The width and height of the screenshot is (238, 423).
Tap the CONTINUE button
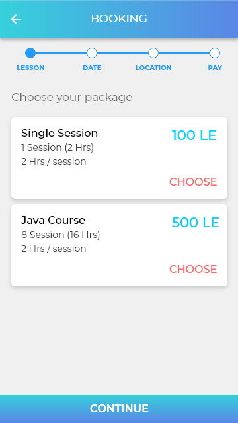[119, 408]
